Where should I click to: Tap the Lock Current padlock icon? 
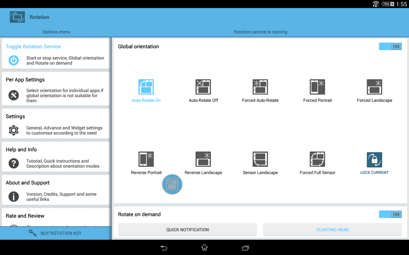click(x=374, y=160)
